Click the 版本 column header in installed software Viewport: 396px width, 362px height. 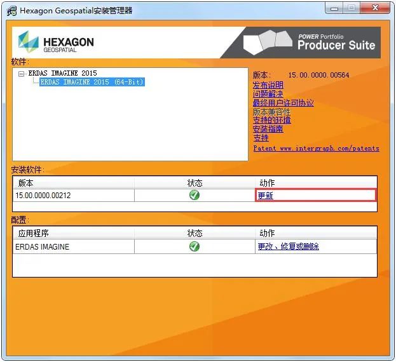pos(74,183)
